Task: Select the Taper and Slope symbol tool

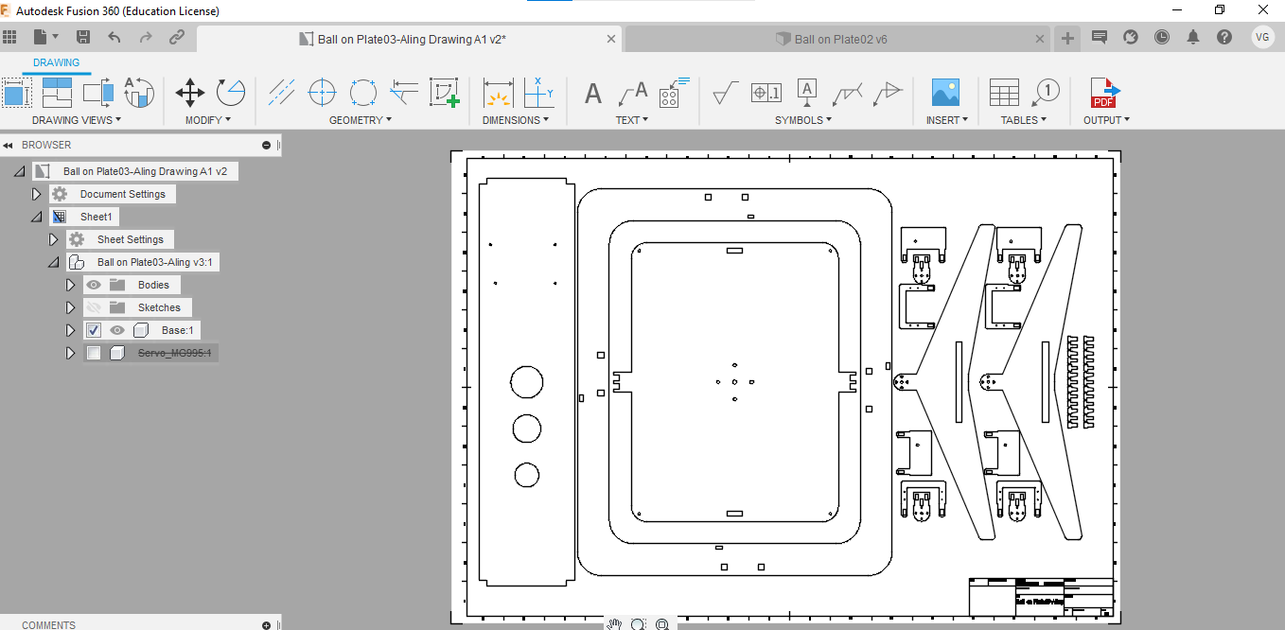Action: pyautogui.click(x=889, y=93)
